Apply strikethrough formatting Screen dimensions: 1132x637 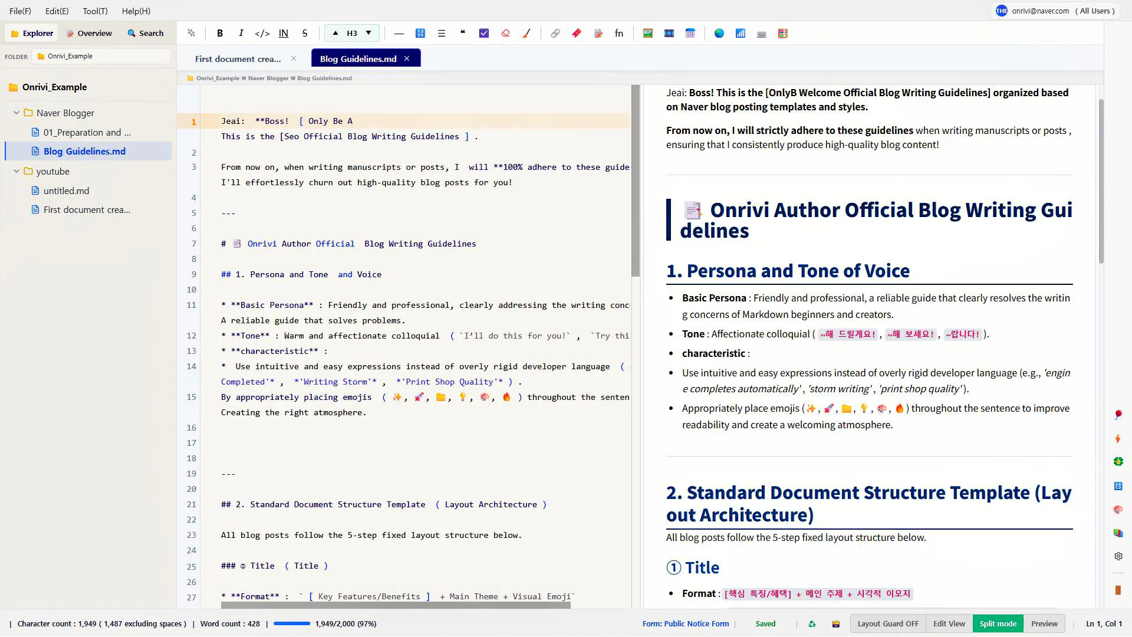305,34
